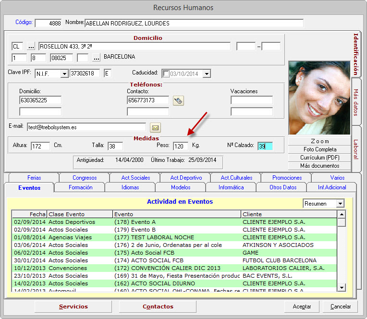Click the first Vacaciones phone field
Screen dimensions: 367x319
coord(252,100)
